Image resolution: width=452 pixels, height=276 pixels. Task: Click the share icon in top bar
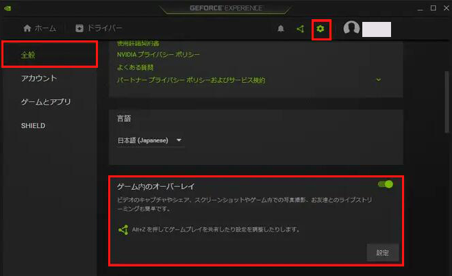[x=300, y=29]
